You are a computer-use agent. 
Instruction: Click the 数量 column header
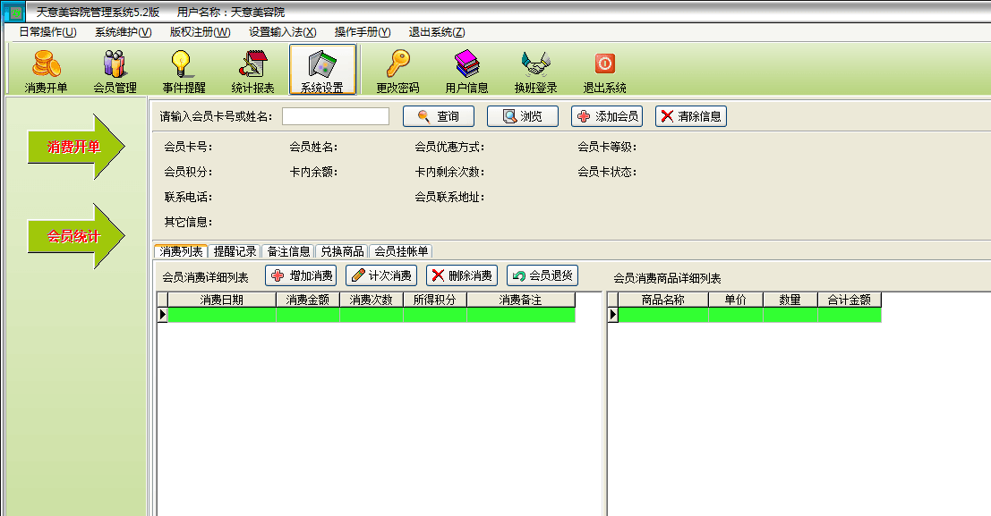[x=790, y=300]
